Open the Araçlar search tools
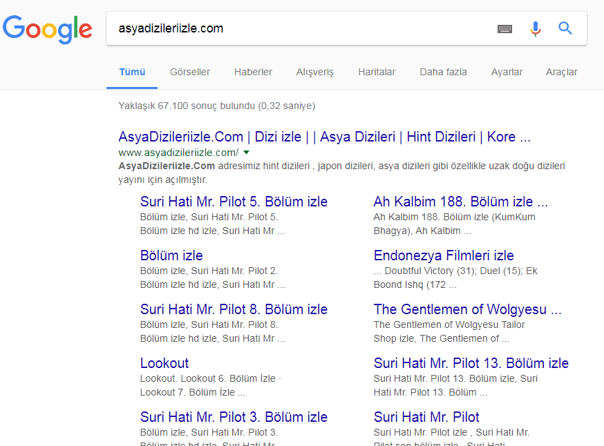The width and height of the screenshot is (604, 446). coord(561,72)
